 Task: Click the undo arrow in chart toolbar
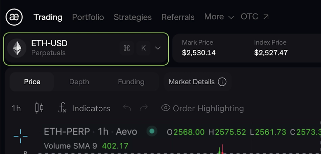127,108
